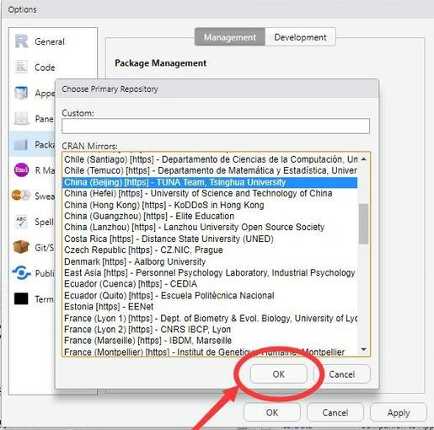The width and height of the screenshot is (434, 430).
Task: Select Estonia EENet mirror
Action: tap(211, 307)
